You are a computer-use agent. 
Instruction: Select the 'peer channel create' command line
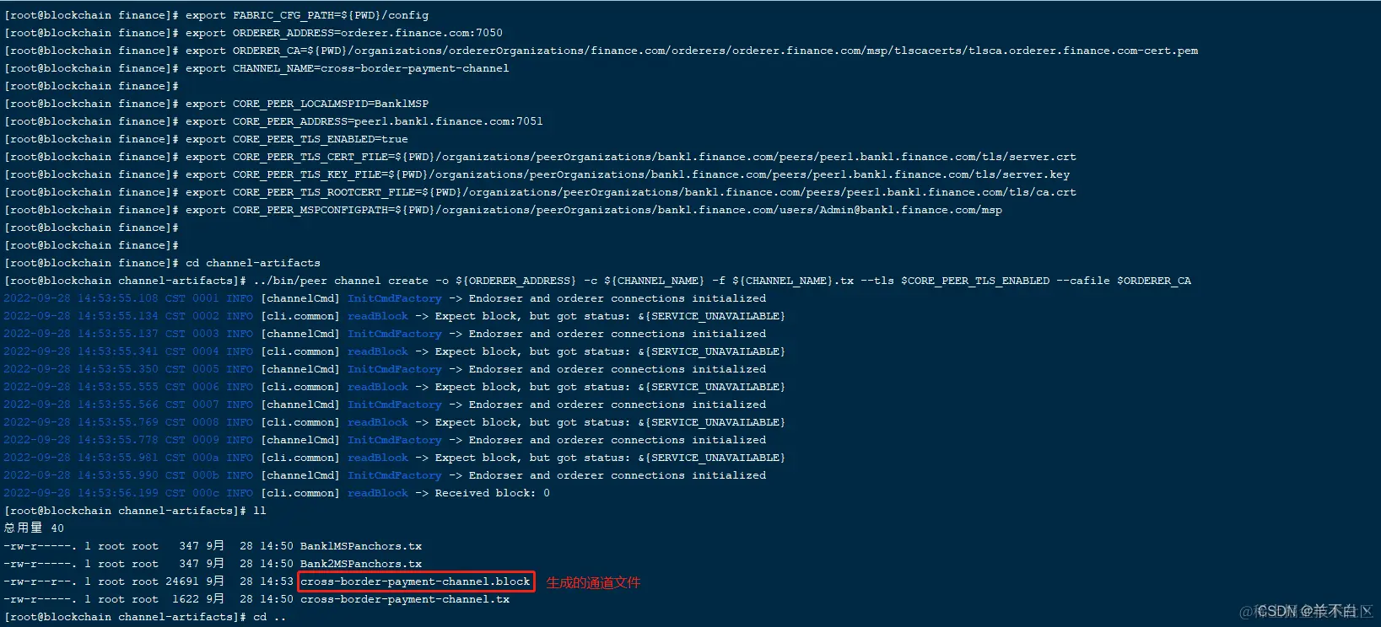597,281
